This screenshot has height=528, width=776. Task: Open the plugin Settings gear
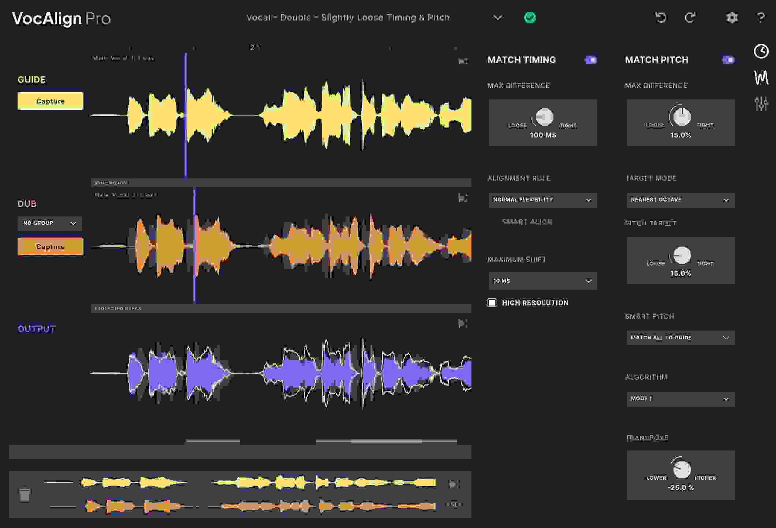coord(731,17)
